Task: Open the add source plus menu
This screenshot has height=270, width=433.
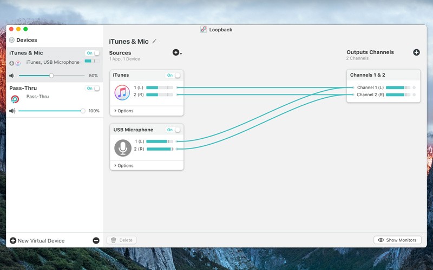Action: pyautogui.click(x=177, y=52)
